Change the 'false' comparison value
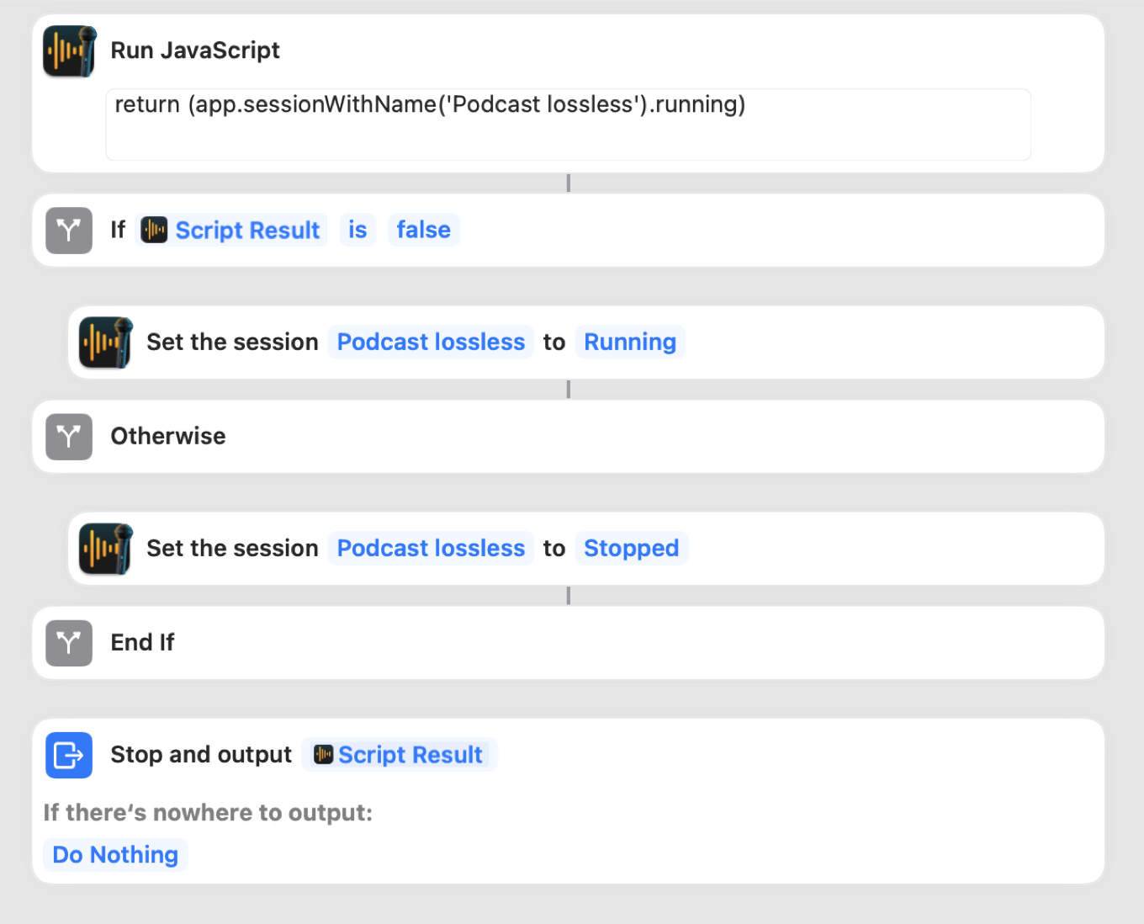 tap(423, 230)
